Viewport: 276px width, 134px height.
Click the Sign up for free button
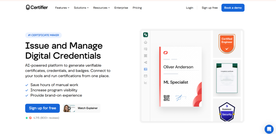[42, 108]
